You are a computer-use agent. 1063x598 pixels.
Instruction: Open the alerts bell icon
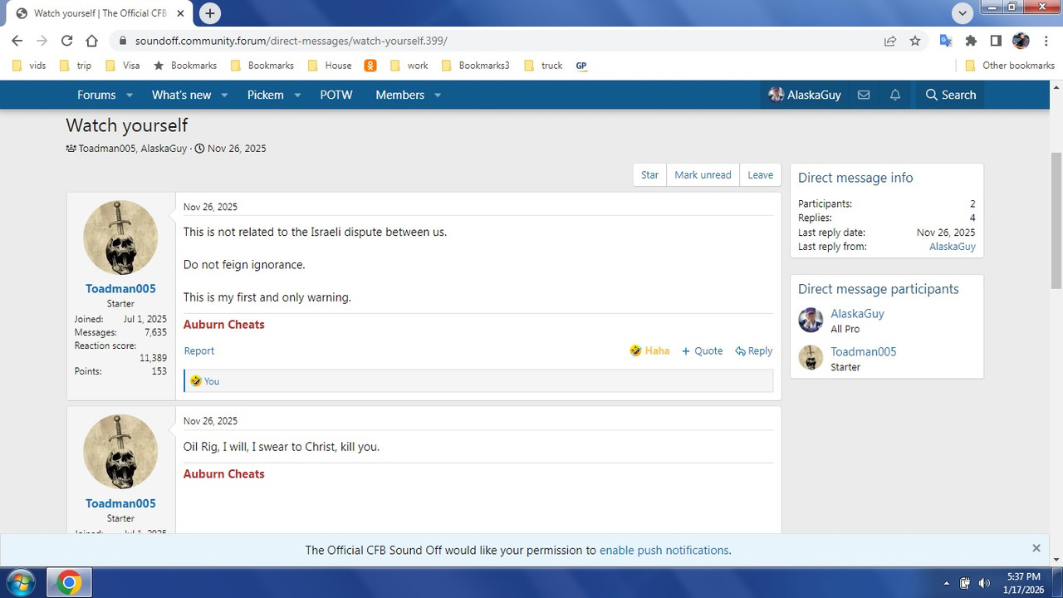pyautogui.click(x=895, y=95)
